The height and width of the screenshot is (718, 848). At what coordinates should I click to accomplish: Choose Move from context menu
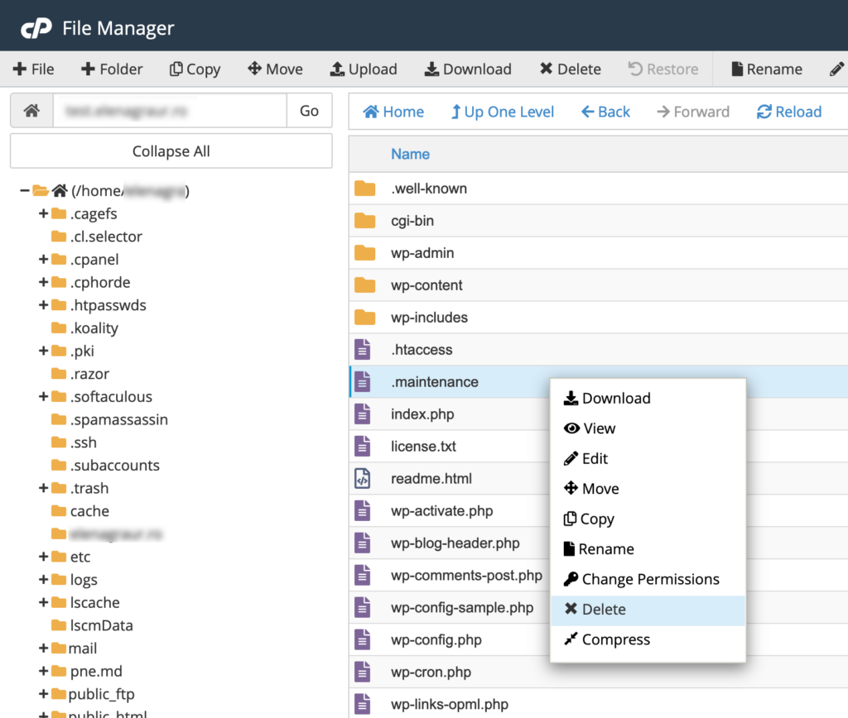648,489
